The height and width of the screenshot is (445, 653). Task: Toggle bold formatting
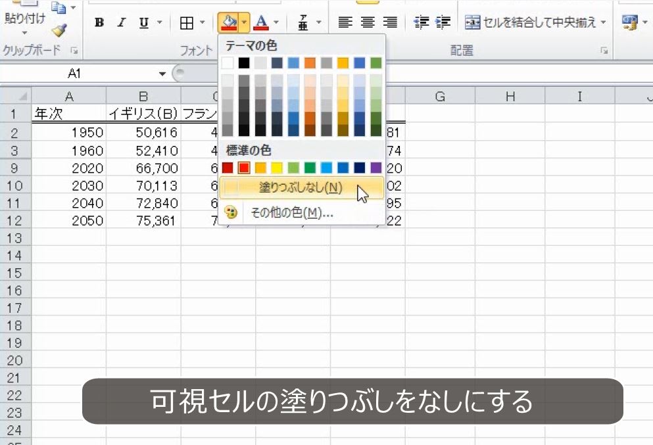pos(99,22)
